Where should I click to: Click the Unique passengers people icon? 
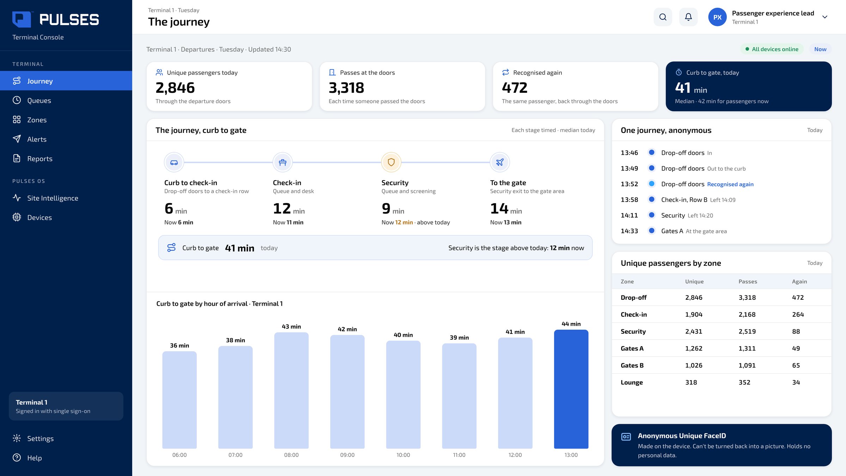(x=159, y=72)
